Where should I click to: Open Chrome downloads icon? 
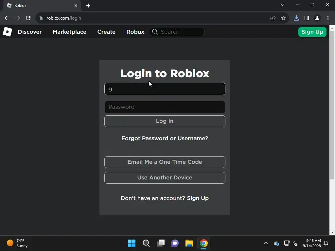tap(296, 18)
